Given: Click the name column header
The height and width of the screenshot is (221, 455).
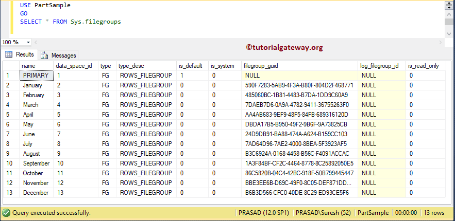Looking at the screenshot, I should (36, 66).
